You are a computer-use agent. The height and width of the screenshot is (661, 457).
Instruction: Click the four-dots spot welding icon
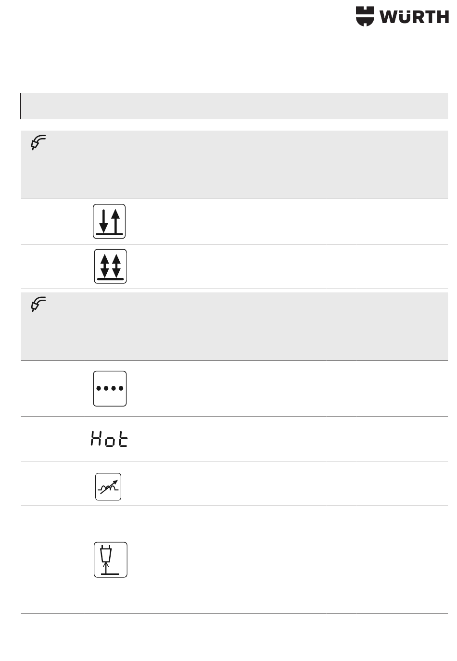(x=110, y=389)
